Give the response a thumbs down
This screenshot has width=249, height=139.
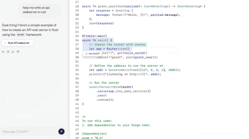click(x=18, y=52)
